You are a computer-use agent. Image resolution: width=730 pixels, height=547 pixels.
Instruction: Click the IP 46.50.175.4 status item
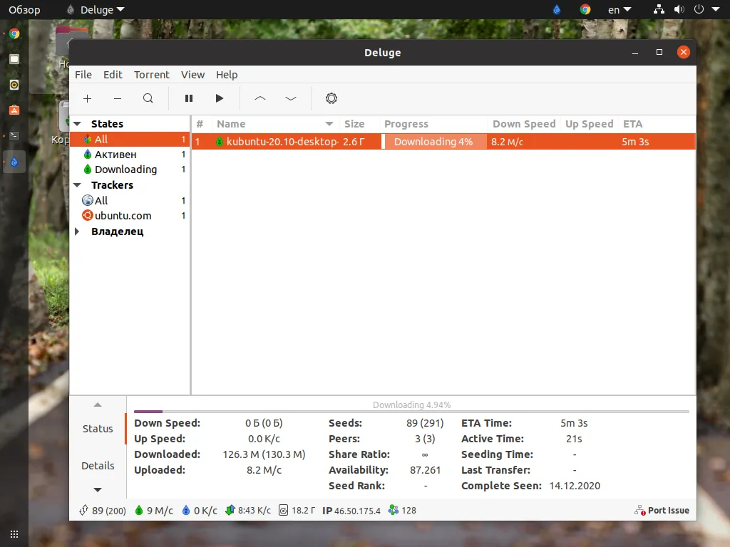[x=351, y=510]
